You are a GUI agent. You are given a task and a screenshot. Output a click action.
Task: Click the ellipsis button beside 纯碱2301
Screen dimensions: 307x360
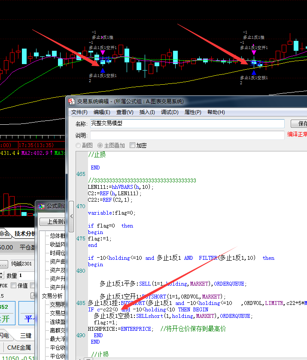pyautogui.click(x=3, y=264)
